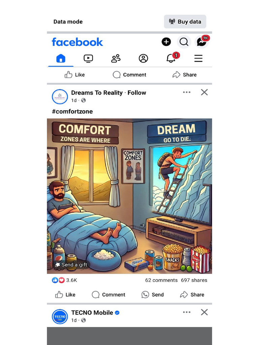259x345 pixels.
Task: Go to the Profile tab icon
Action: 143,58
